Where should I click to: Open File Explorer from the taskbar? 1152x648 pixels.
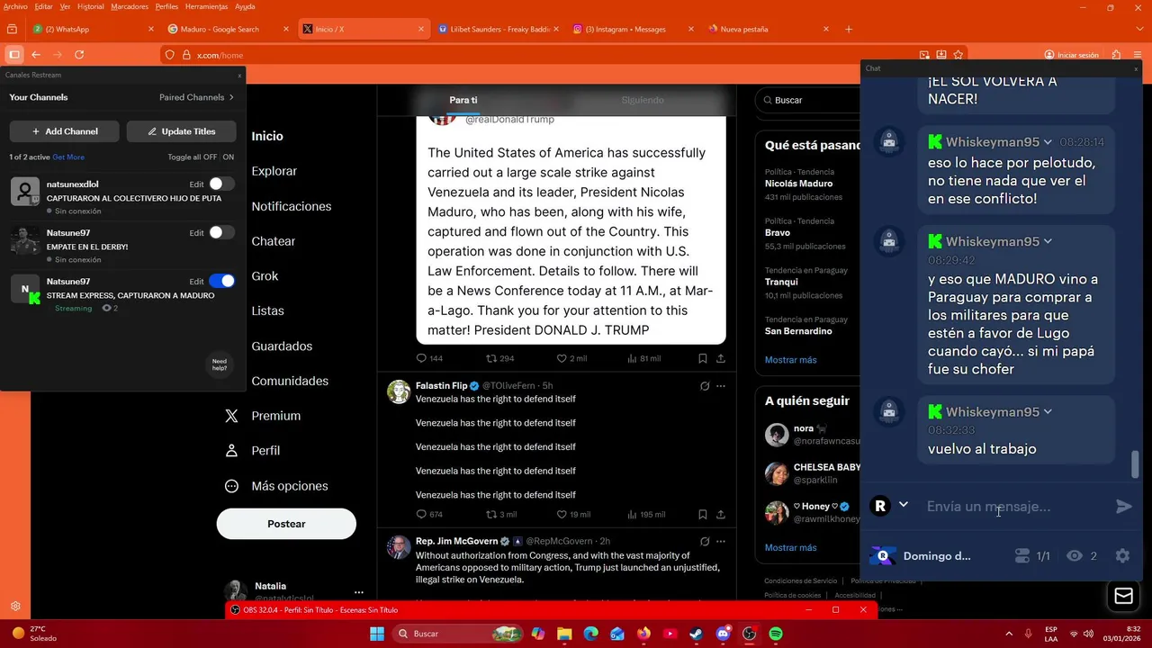[x=564, y=634]
